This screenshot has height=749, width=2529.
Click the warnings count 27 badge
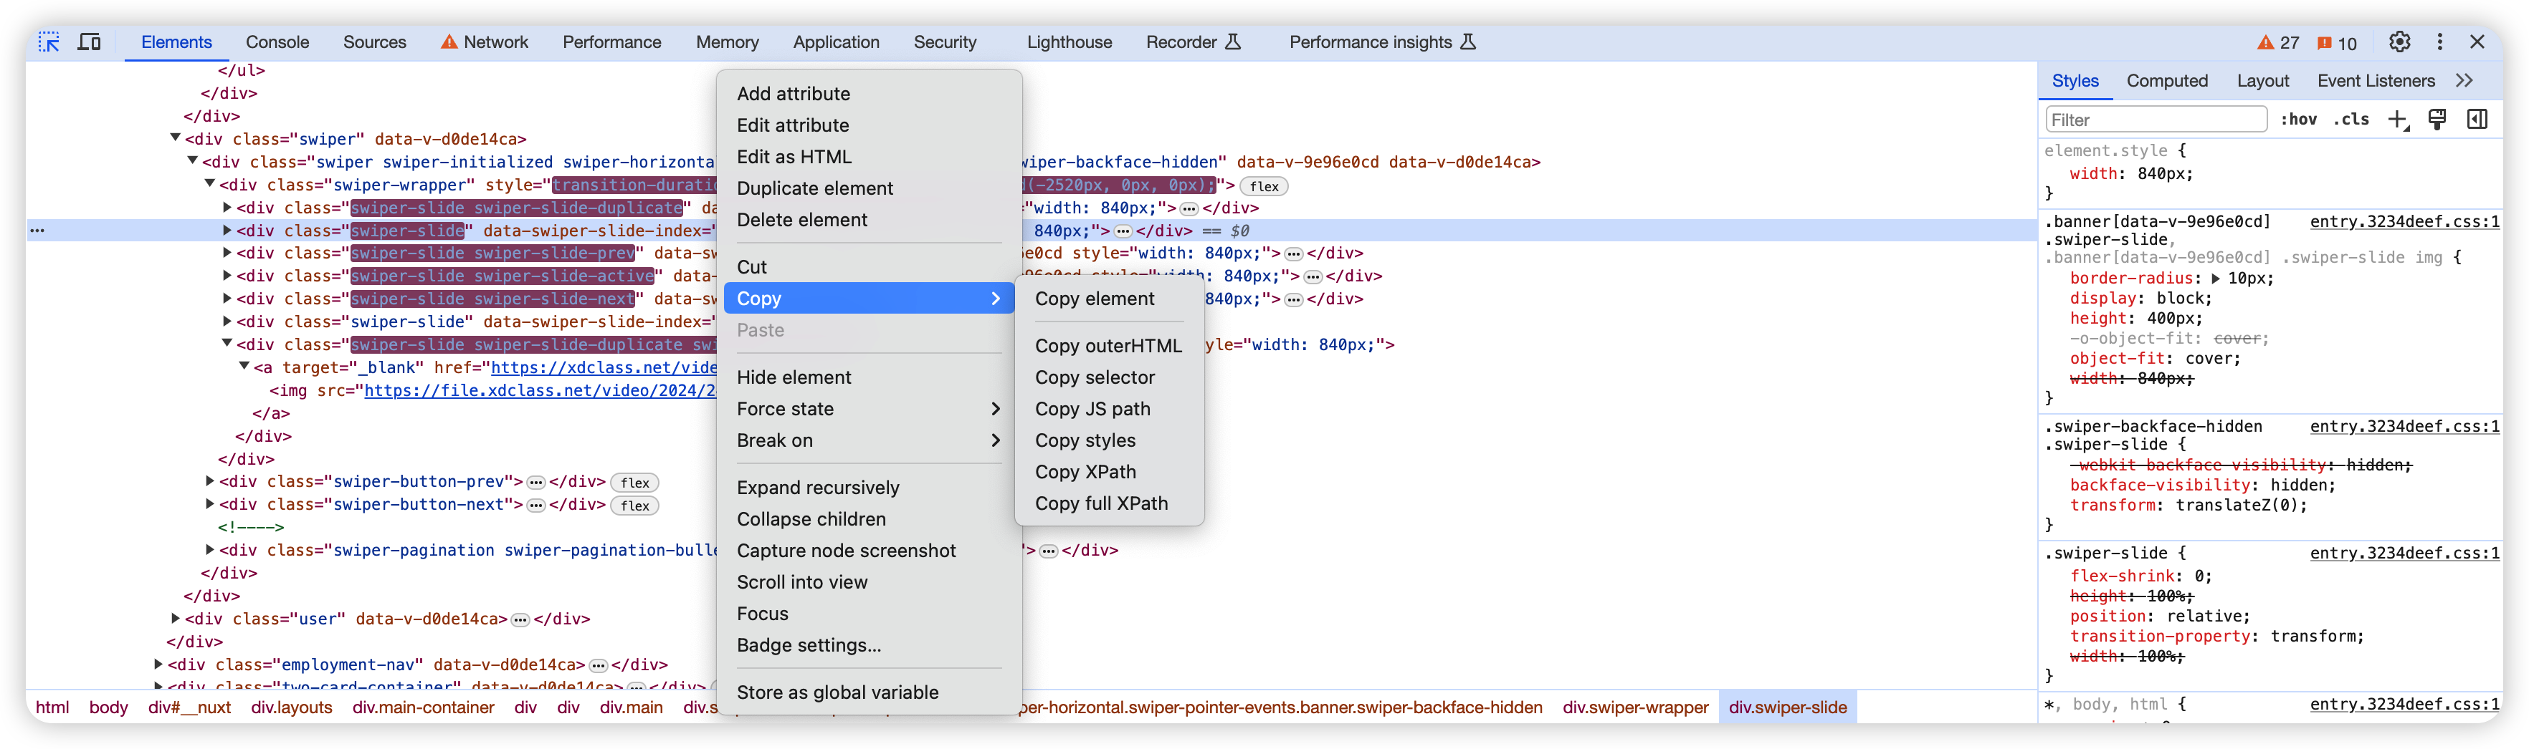2277,43
